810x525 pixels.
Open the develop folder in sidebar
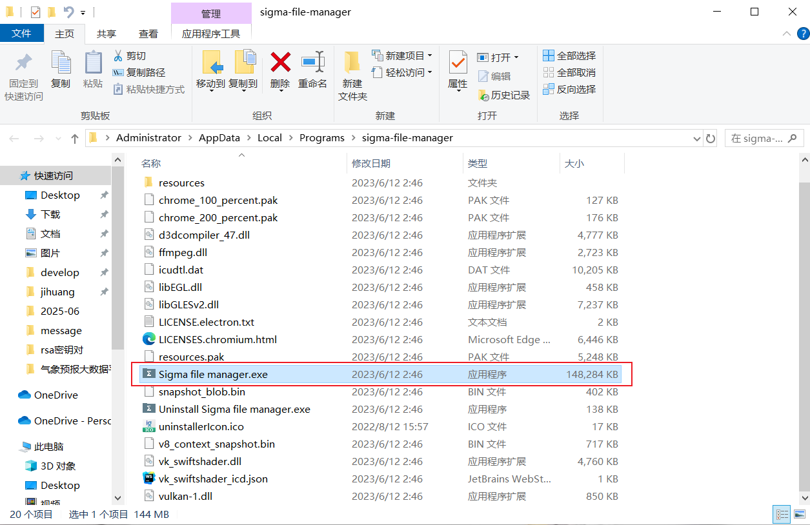pos(60,273)
